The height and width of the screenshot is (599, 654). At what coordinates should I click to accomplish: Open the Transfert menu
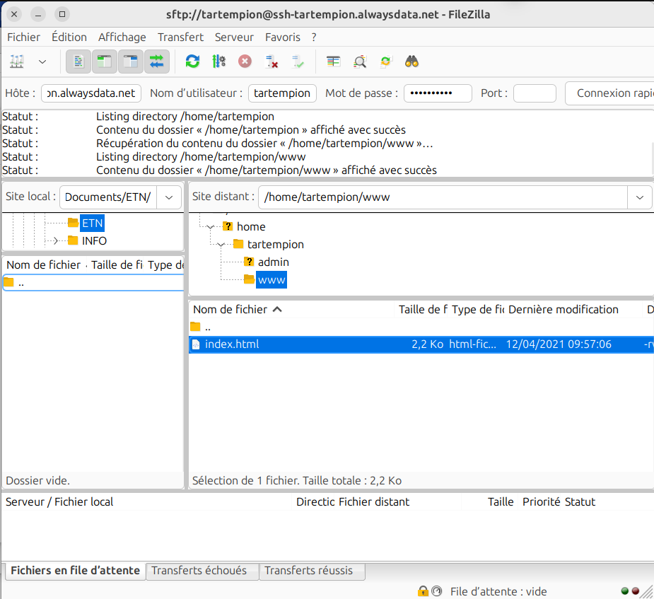click(180, 37)
